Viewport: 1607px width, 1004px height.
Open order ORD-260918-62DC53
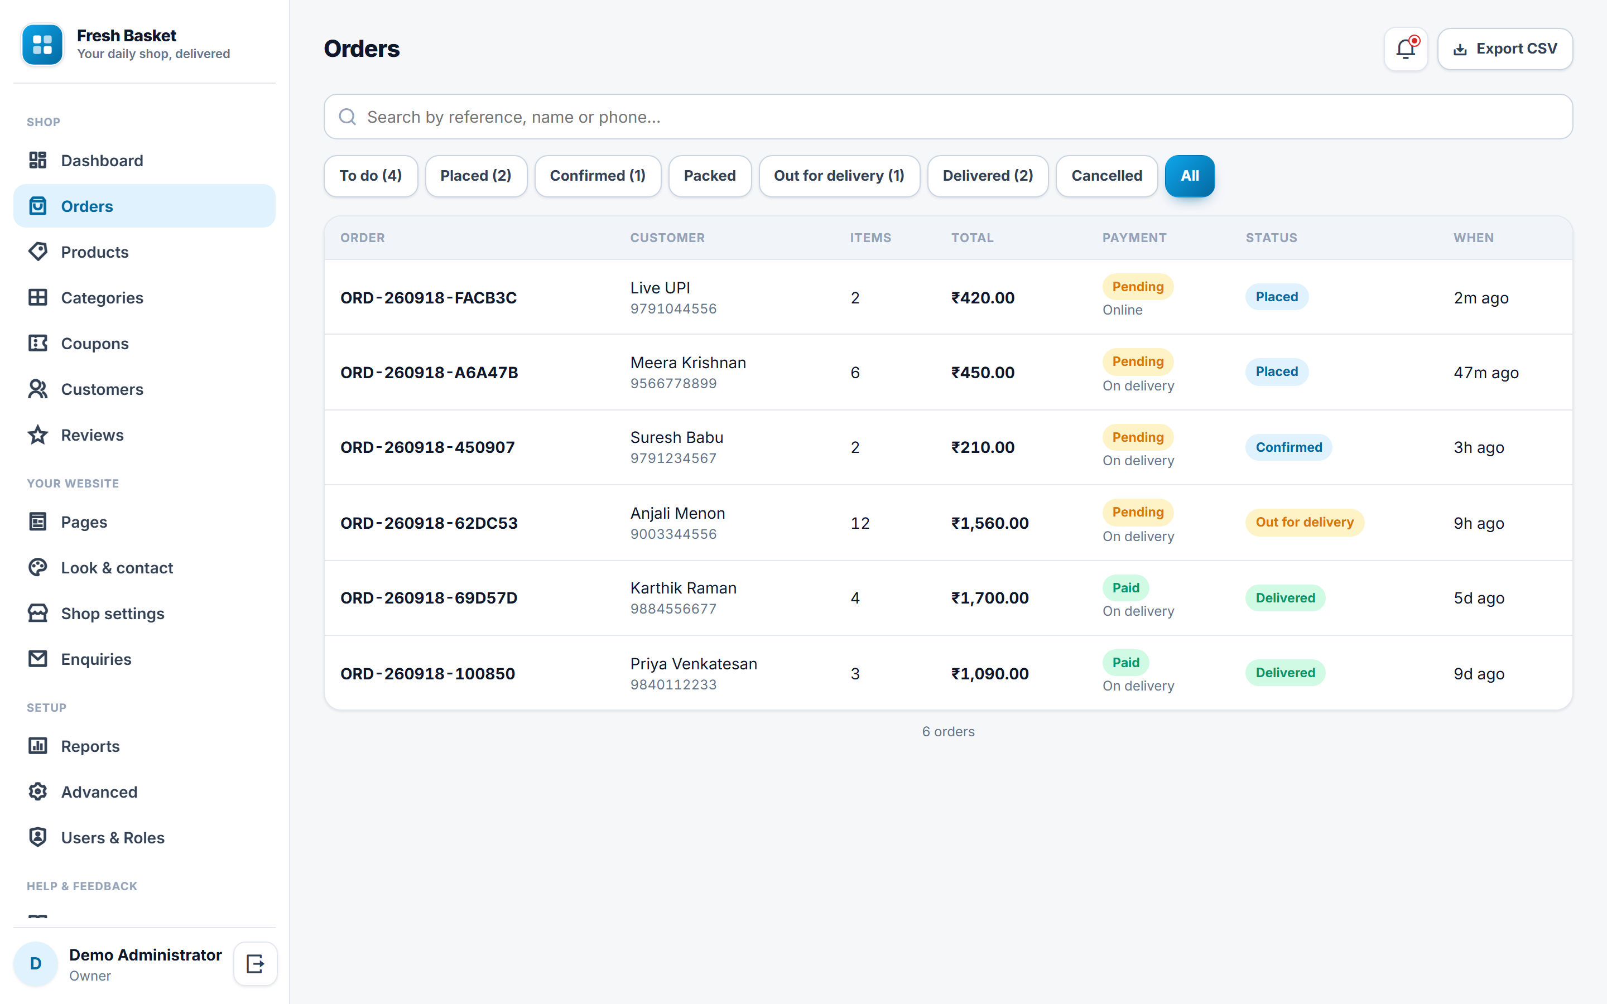[948, 523]
